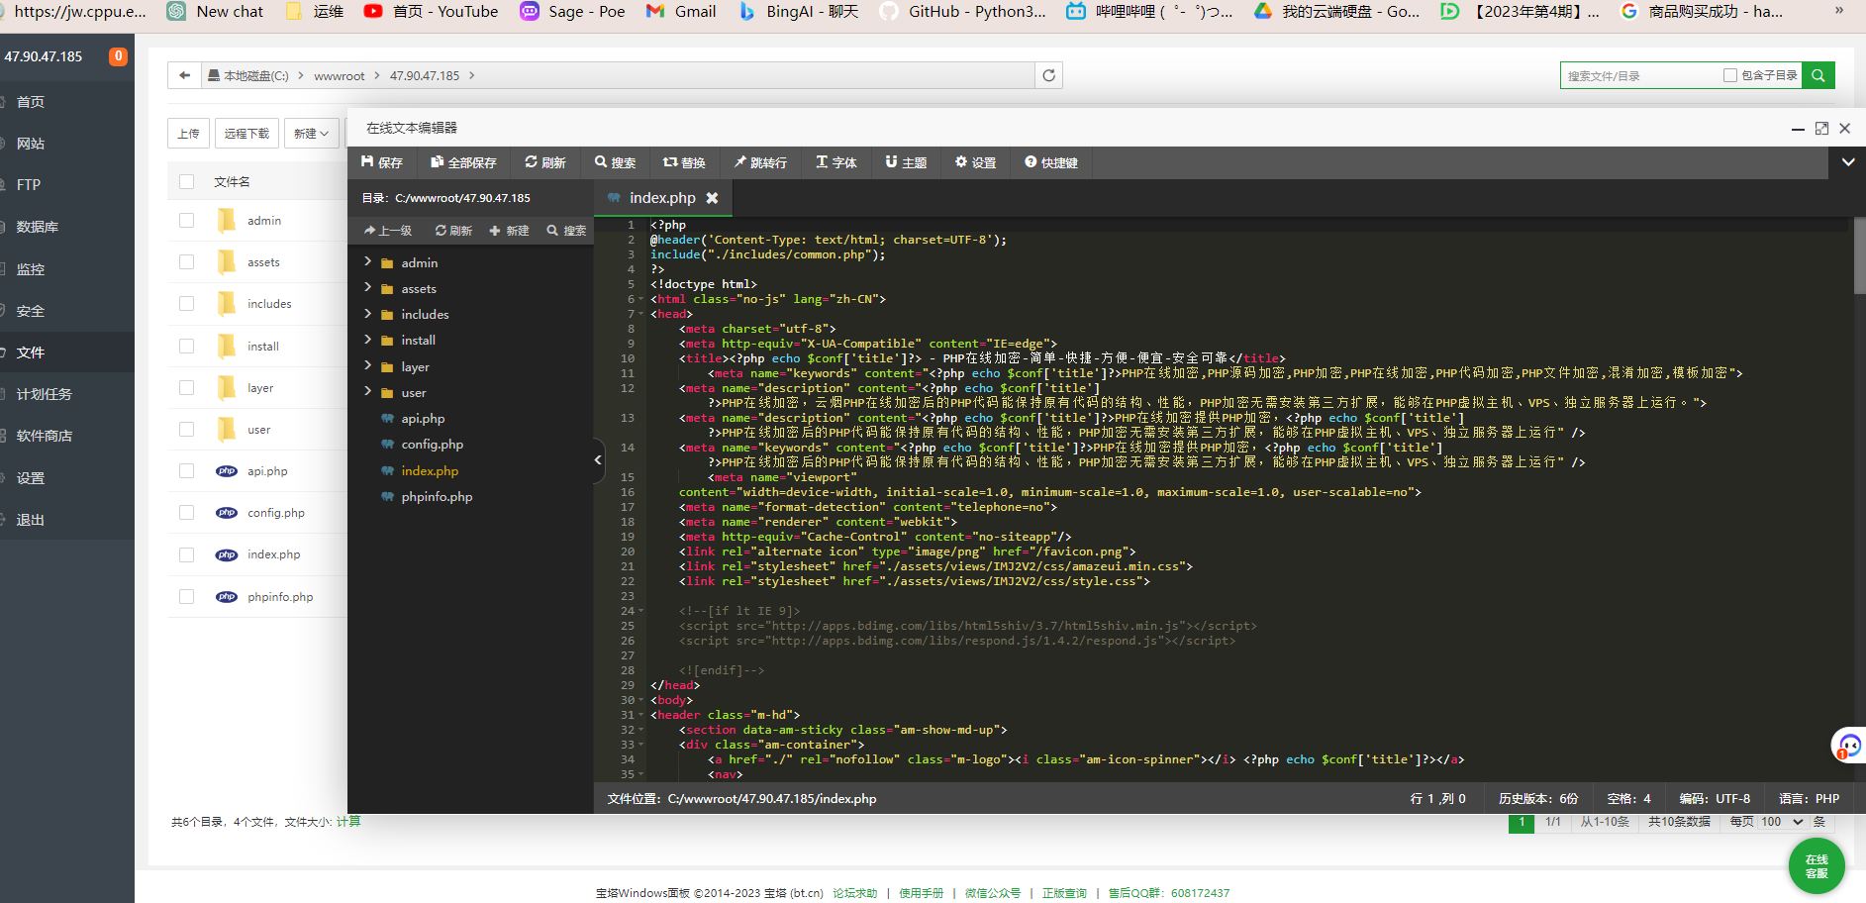Viewport: 1866px width, 903px height.
Task: Expand includes folder in editor tree
Action: [368, 313]
